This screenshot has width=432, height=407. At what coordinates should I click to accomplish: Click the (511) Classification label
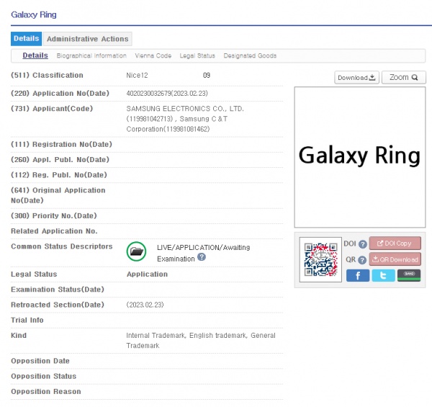tap(47, 75)
